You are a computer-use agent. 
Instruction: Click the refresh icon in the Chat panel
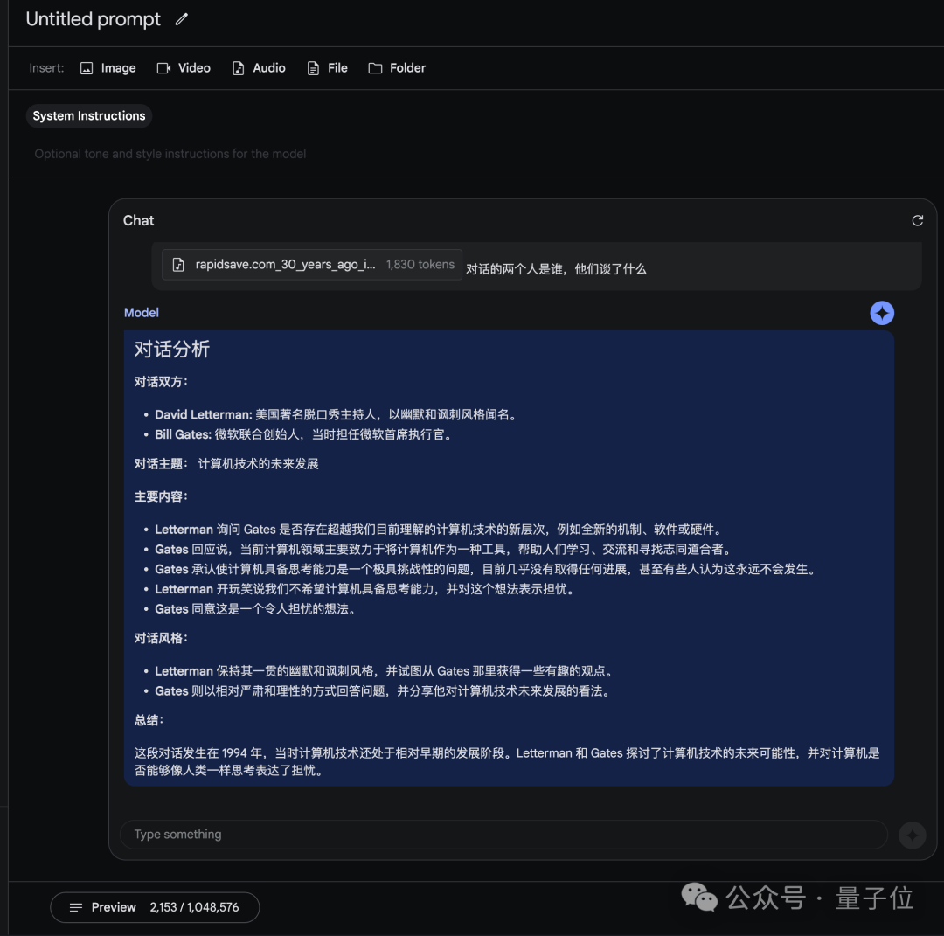917,220
